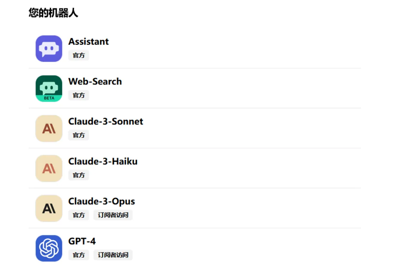Select the Claude-3-Haiku name text

[x=103, y=161]
